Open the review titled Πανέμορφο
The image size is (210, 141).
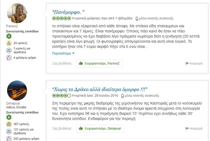click(x=68, y=12)
